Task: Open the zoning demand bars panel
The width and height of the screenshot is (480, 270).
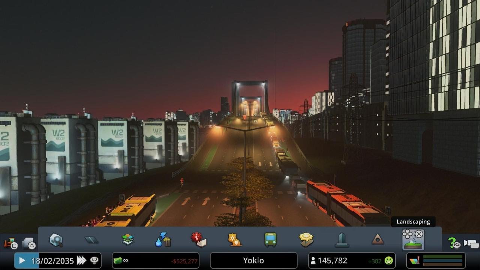Action: pos(442,261)
